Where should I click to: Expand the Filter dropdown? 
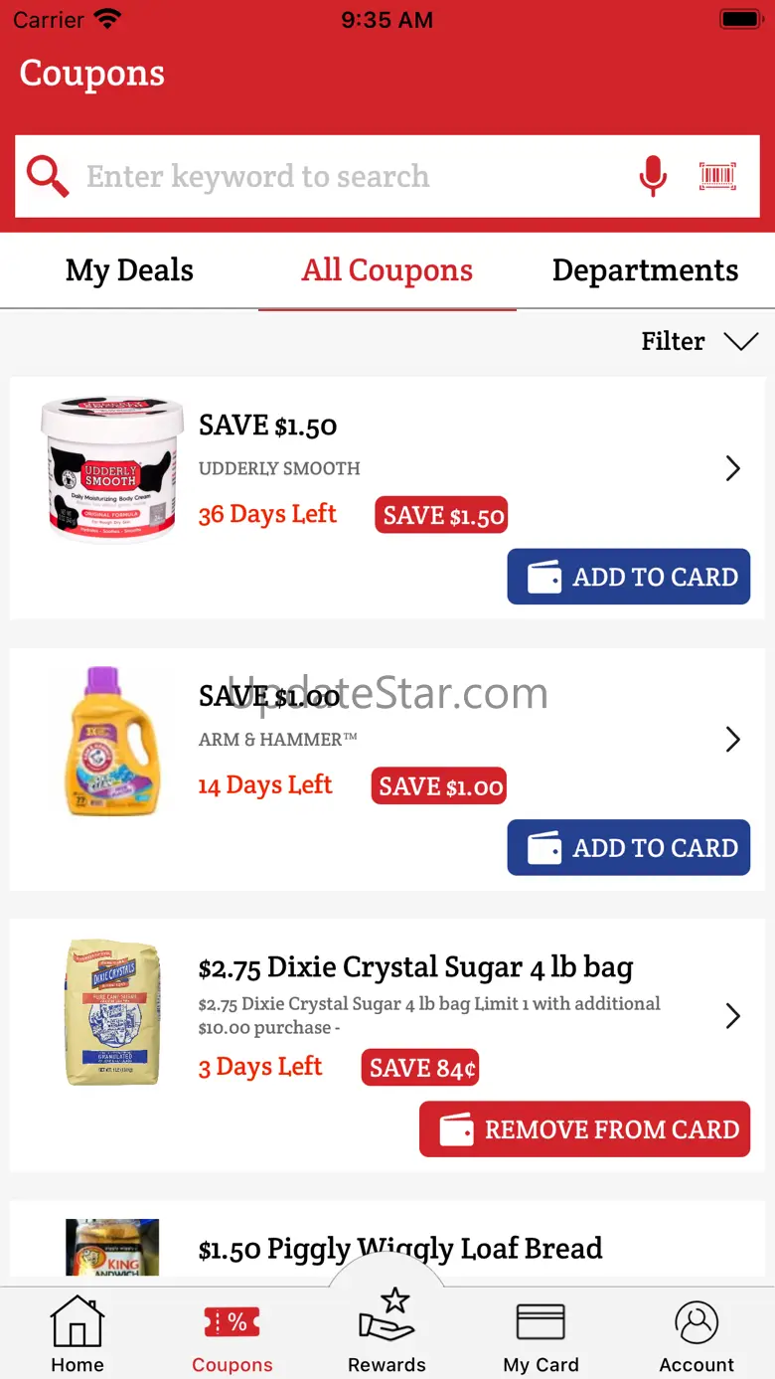[x=699, y=341]
